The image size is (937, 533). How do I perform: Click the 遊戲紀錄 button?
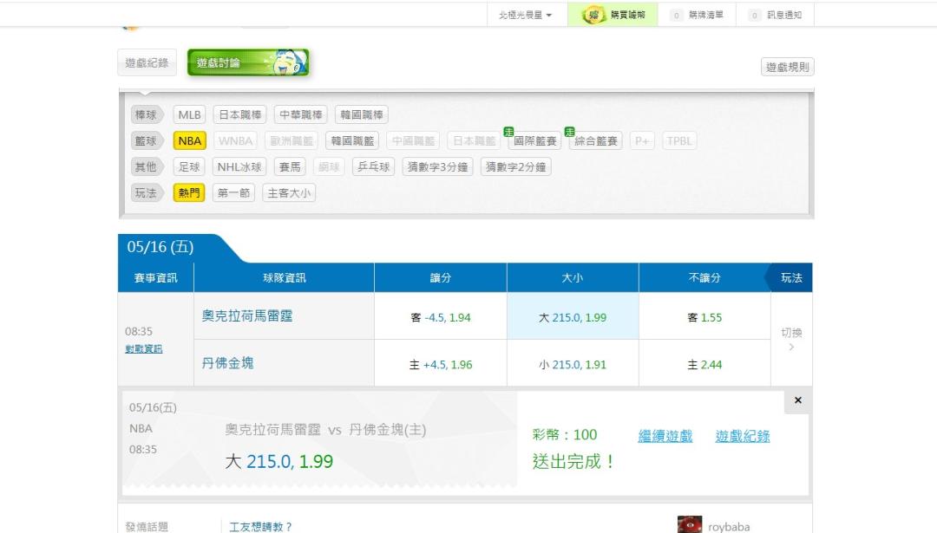tap(147, 62)
